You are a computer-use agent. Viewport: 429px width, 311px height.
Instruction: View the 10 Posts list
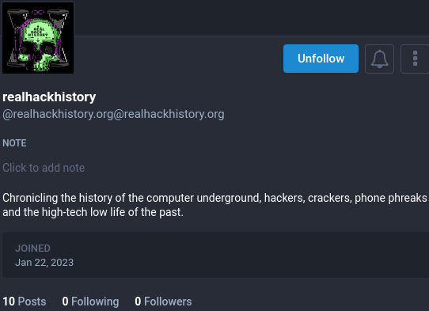click(25, 302)
